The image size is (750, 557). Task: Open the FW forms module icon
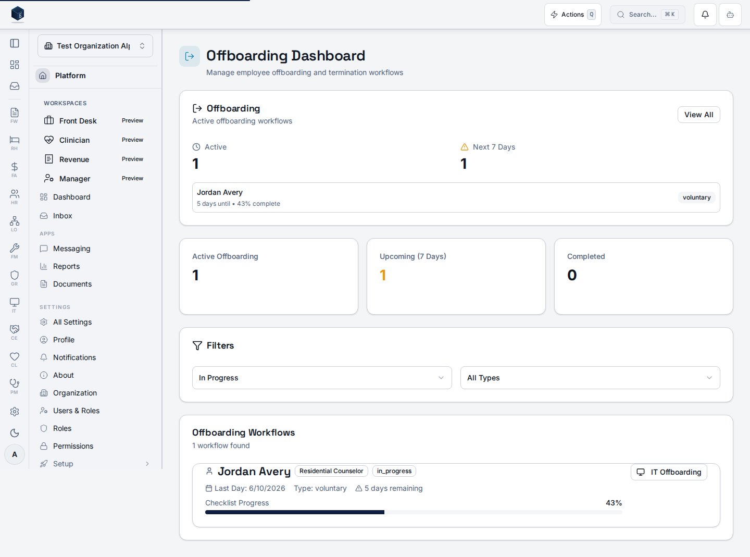click(x=15, y=115)
